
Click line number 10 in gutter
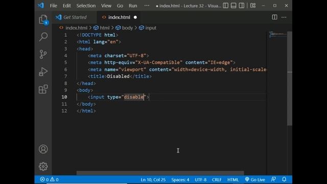point(64,97)
